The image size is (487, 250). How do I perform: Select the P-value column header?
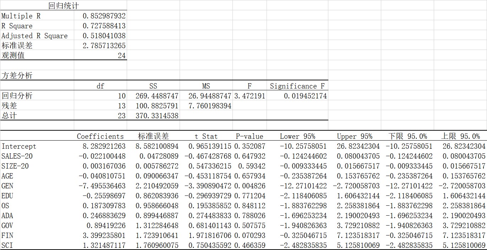(250, 136)
